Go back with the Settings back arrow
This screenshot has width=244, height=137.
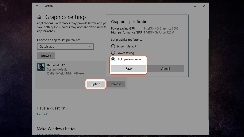pos(37,6)
